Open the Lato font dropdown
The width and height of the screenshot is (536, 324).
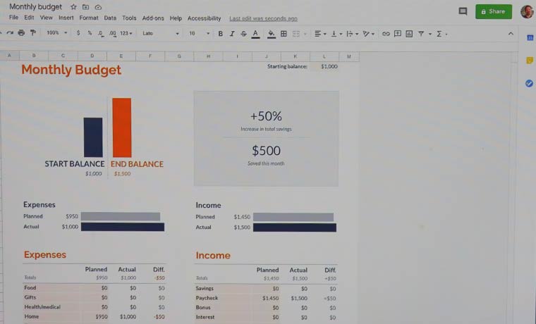coord(160,33)
